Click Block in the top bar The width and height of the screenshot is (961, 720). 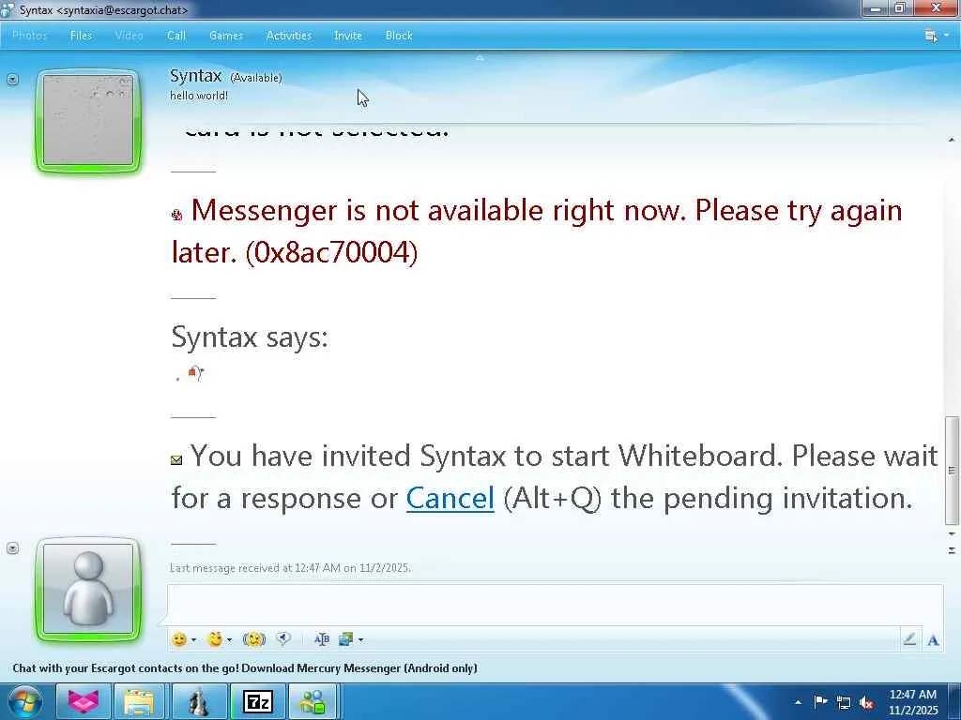coord(398,36)
